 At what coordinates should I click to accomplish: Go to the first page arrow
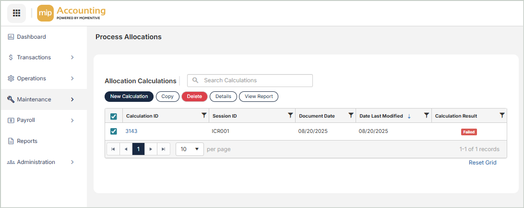(x=113, y=149)
